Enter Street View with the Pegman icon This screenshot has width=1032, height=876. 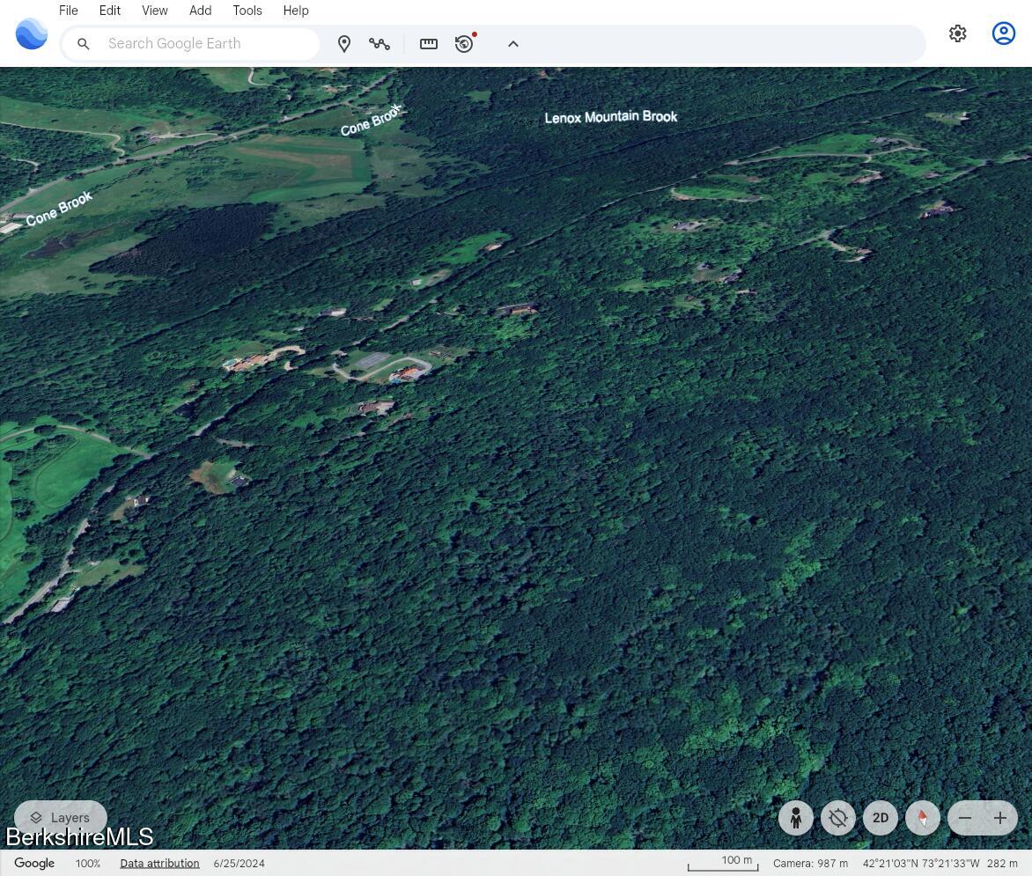(x=795, y=818)
